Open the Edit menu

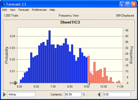[5, 10]
